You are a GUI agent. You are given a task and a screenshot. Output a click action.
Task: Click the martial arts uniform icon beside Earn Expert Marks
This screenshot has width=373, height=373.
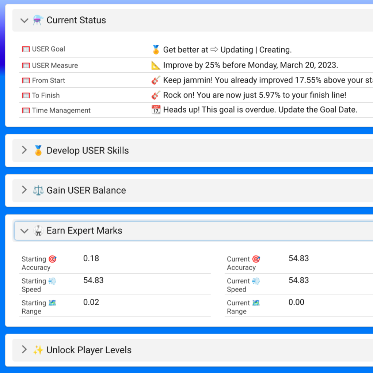tap(38, 231)
